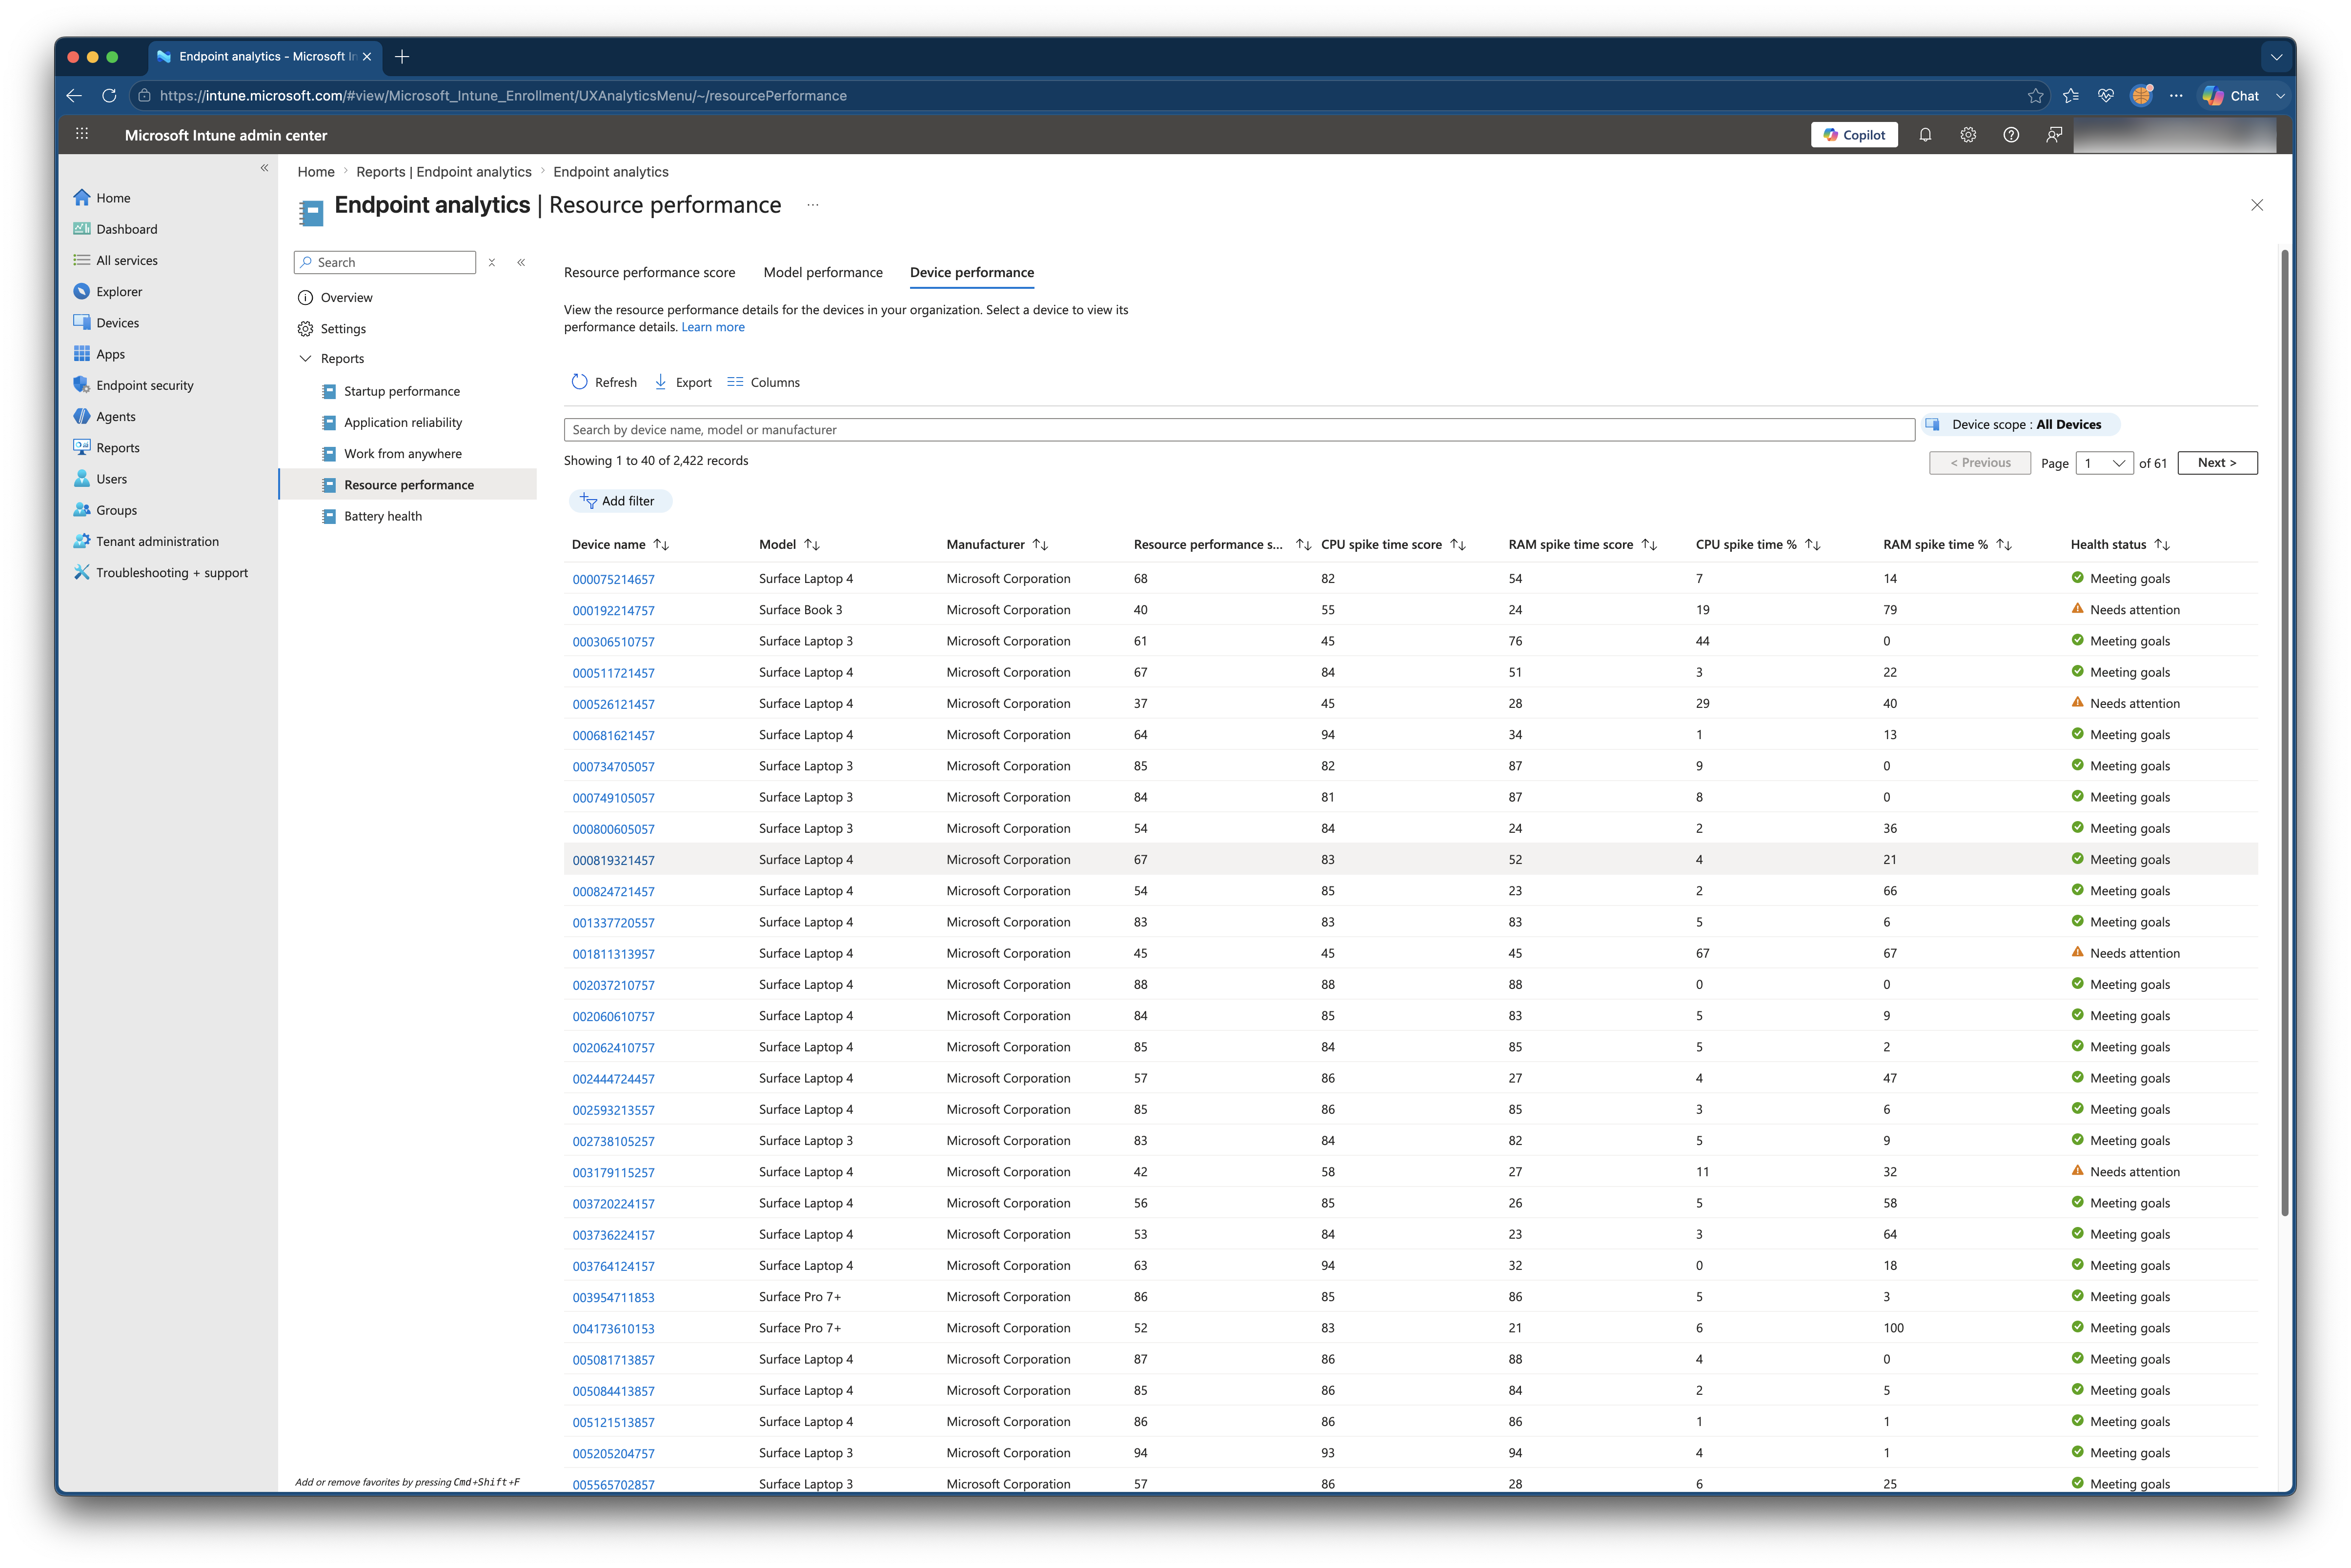Sort by Manufacturer column
Image resolution: width=2351 pixels, height=1568 pixels.
coord(997,544)
